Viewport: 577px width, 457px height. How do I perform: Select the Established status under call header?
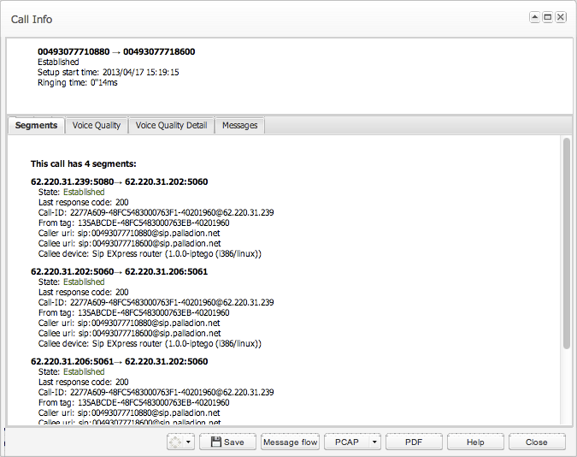pos(58,62)
